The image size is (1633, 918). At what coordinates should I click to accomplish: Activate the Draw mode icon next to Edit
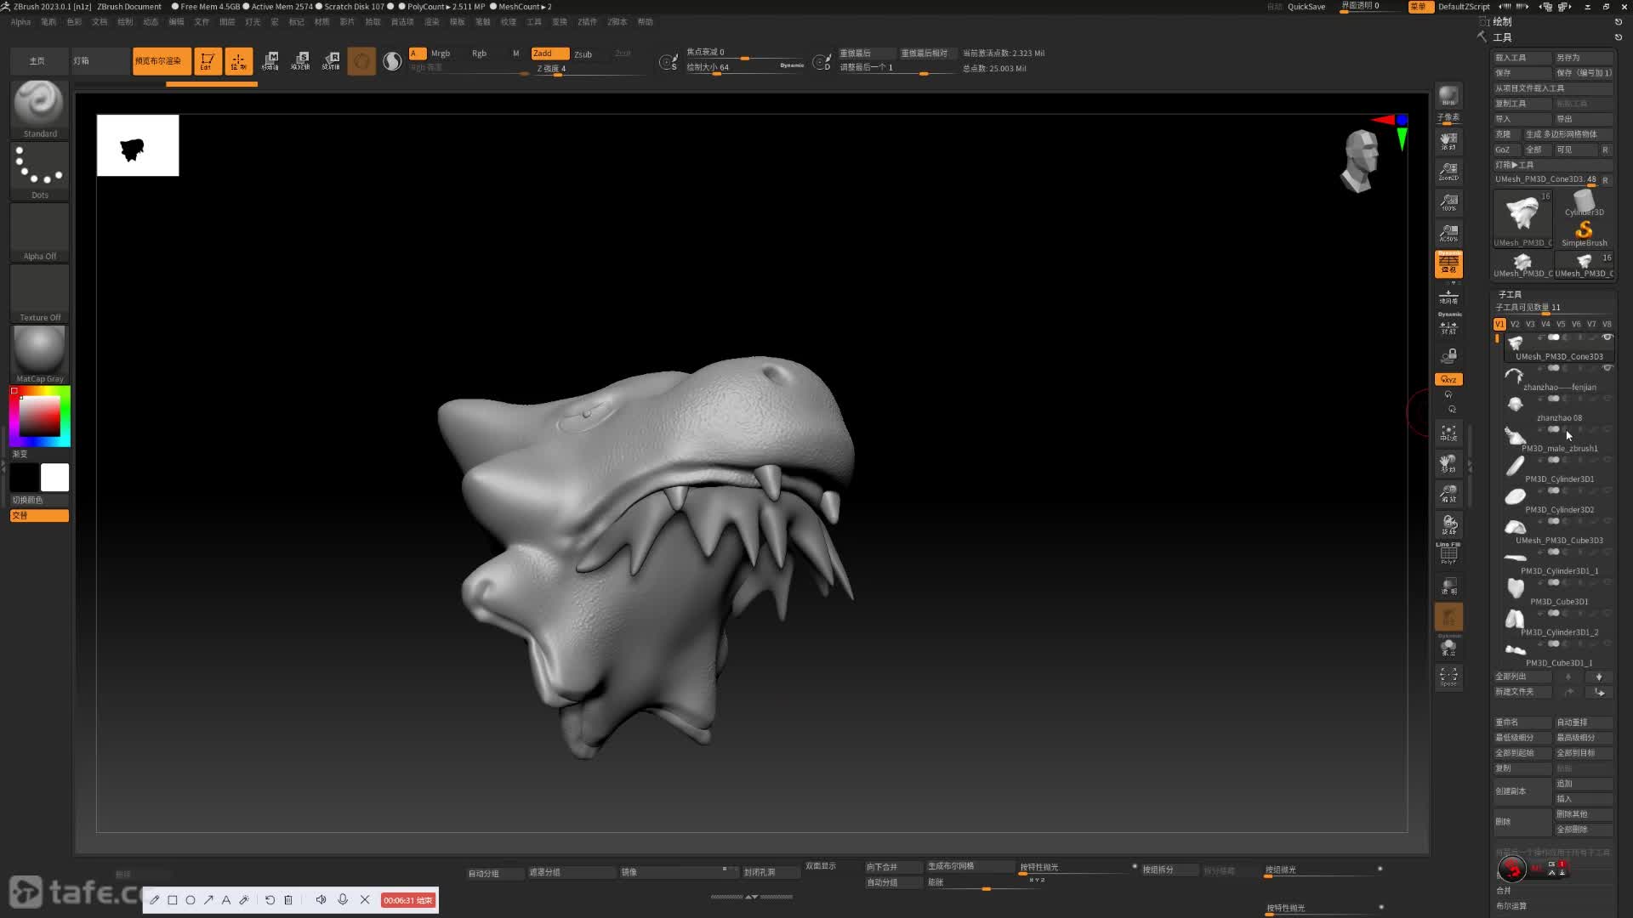238,60
